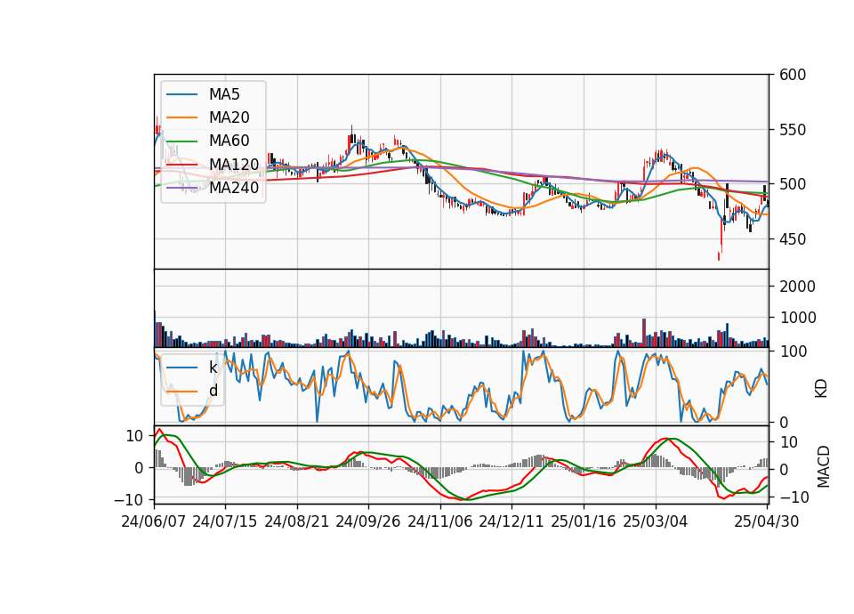Image resolution: width=854 pixels, height=614 pixels.
Task: Click the 'd' label in KD legend
Action: (213, 391)
